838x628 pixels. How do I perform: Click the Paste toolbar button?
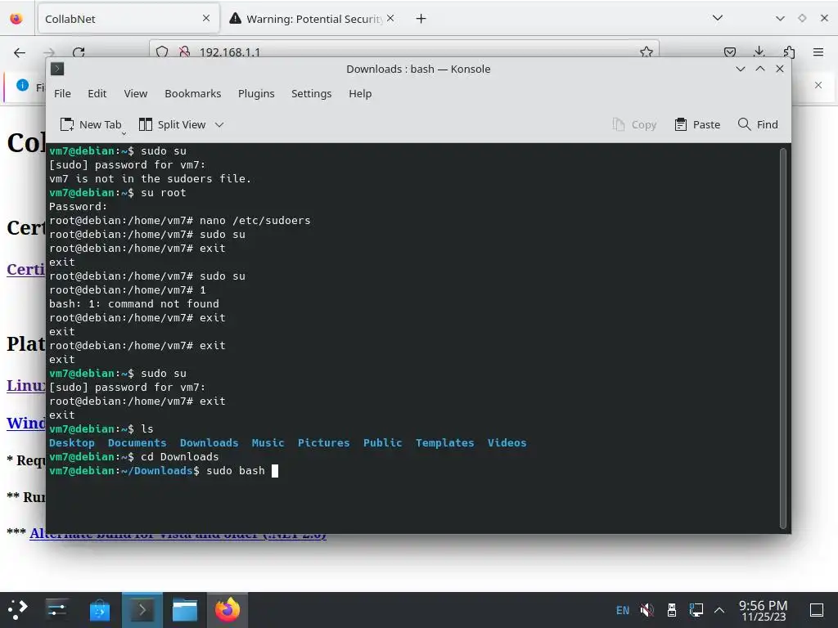coord(697,124)
